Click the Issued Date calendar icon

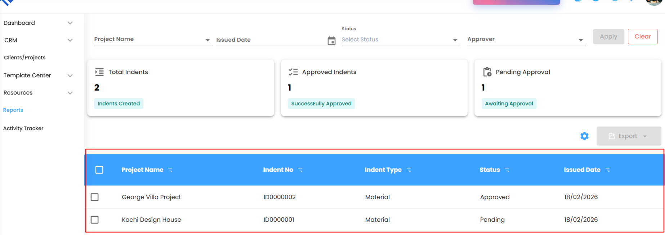pyautogui.click(x=331, y=41)
